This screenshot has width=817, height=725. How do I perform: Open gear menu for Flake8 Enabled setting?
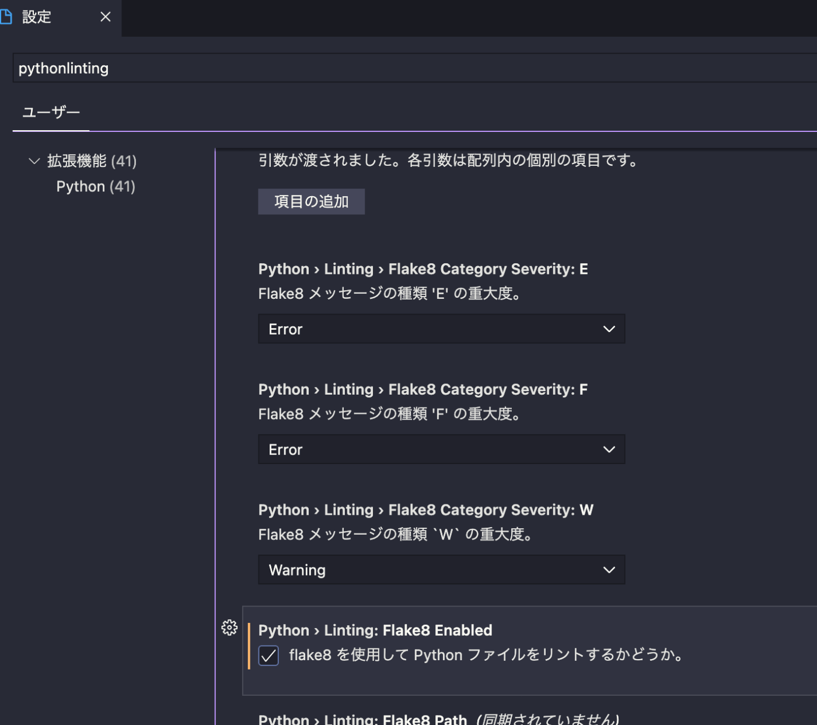pyautogui.click(x=229, y=628)
